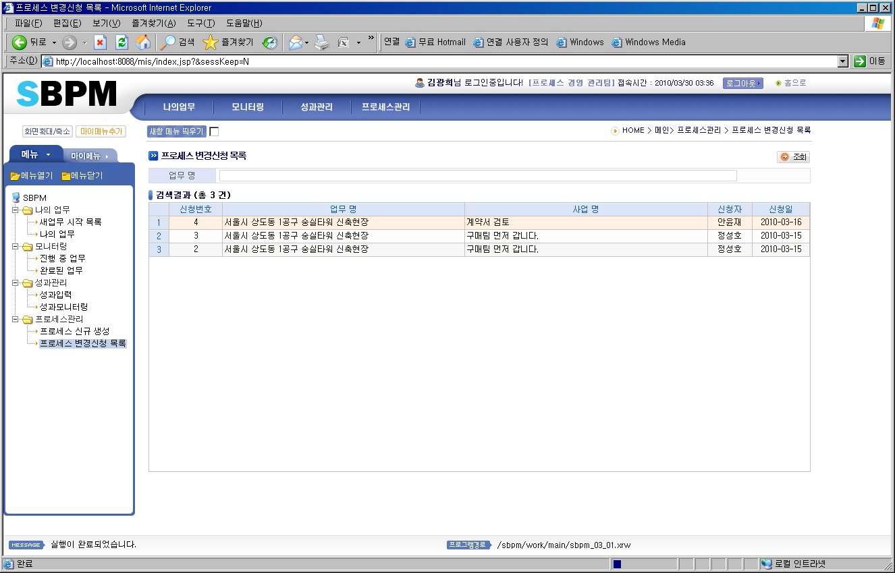This screenshot has height=573, width=895.
Task: Click the 연결 사용자 정의 link
Action: tap(511, 42)
